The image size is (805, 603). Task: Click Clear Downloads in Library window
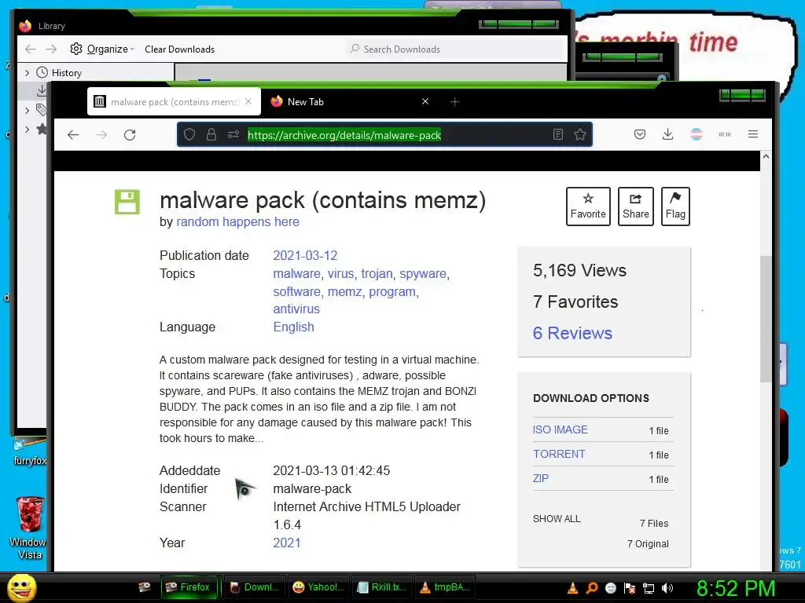pyautogui.click(x=180, y=49)
